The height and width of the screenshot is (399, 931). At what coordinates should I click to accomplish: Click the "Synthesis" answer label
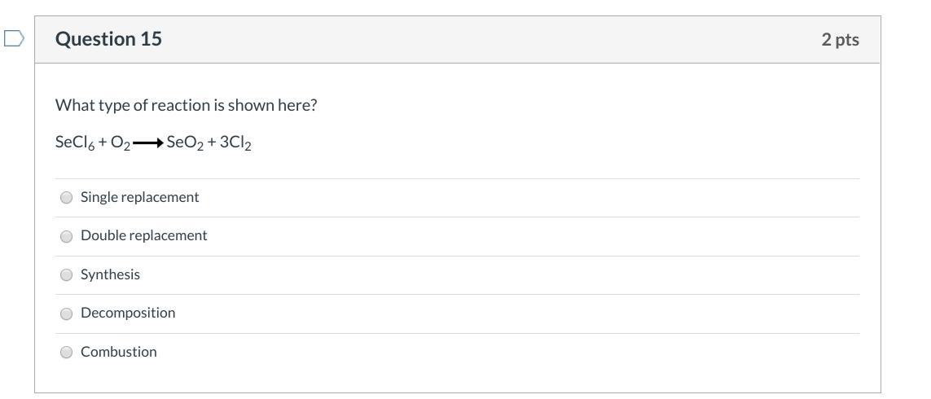[x=110, y=274]
